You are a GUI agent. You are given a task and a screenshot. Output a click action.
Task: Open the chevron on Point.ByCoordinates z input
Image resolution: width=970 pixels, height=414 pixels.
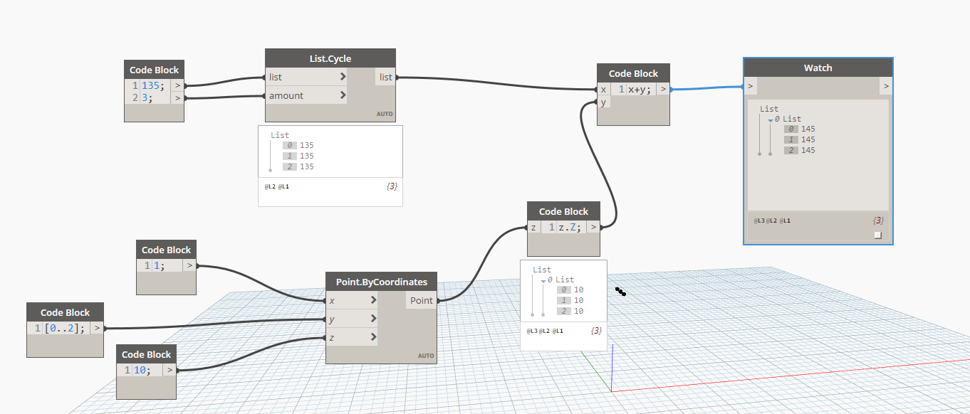(373, 337)
